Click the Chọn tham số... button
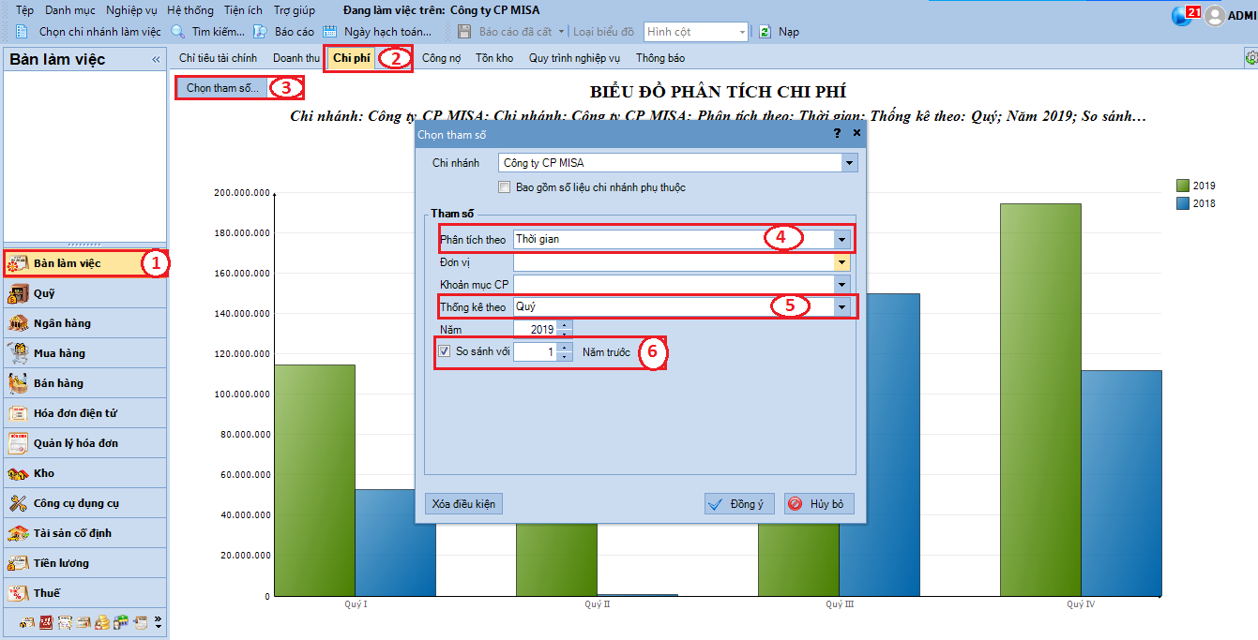This screenshot has width=1258, height=640. pyautogui.click(x=222, y=88)
